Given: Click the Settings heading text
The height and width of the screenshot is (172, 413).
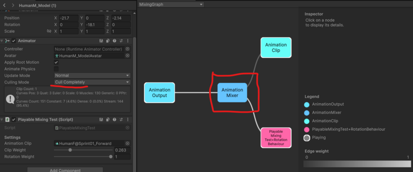Looking at the screenshot, I should point(12,137).
